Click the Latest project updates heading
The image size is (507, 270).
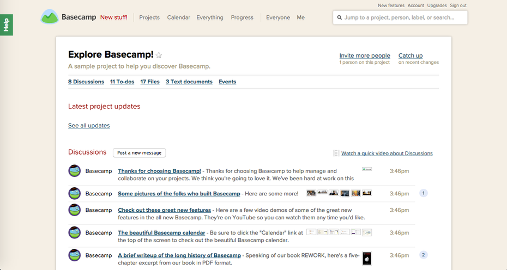(104, 106)
